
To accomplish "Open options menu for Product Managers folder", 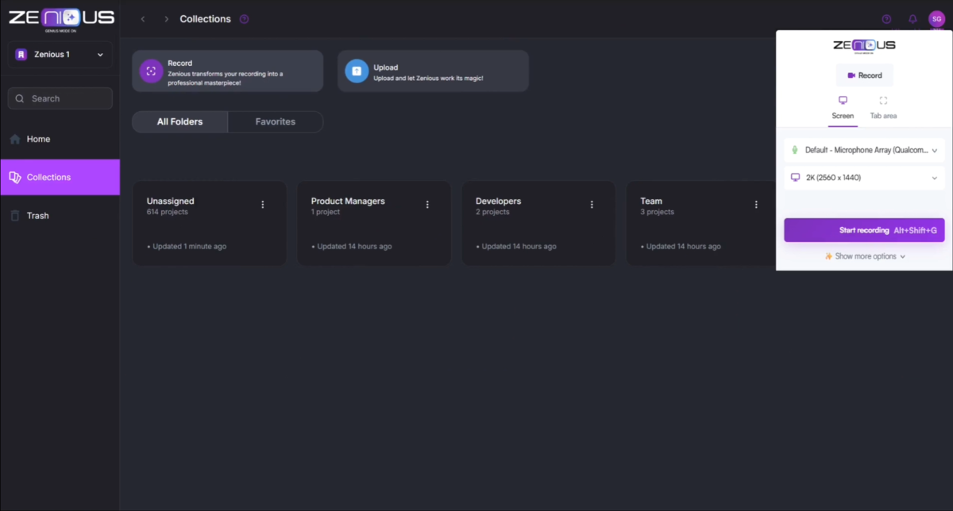I will (x=427, y=205).
